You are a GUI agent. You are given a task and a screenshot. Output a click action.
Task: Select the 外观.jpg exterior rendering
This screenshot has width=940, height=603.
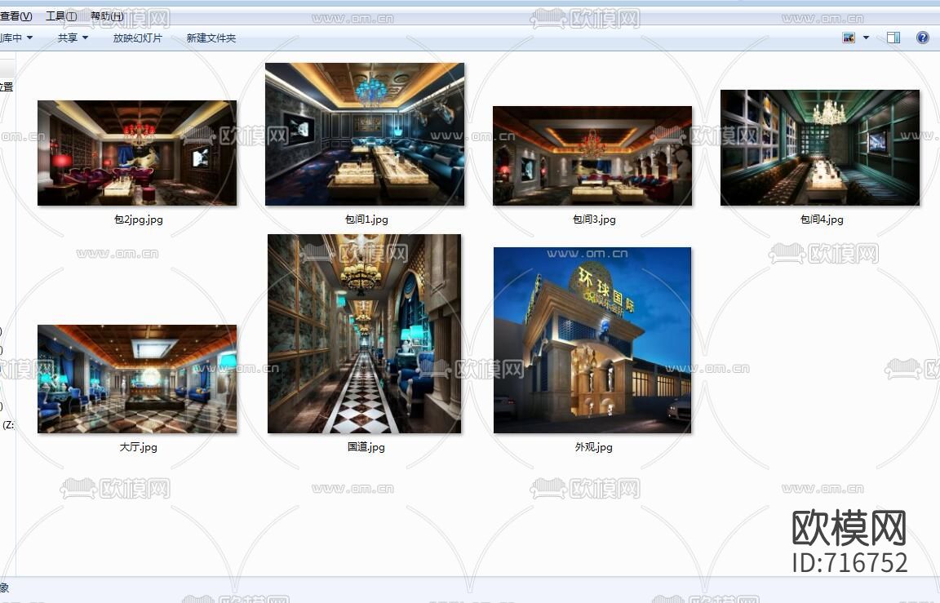click(x=592, y=339)
